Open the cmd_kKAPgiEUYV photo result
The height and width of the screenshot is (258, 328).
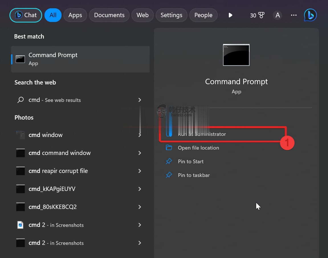coord(52,189)
